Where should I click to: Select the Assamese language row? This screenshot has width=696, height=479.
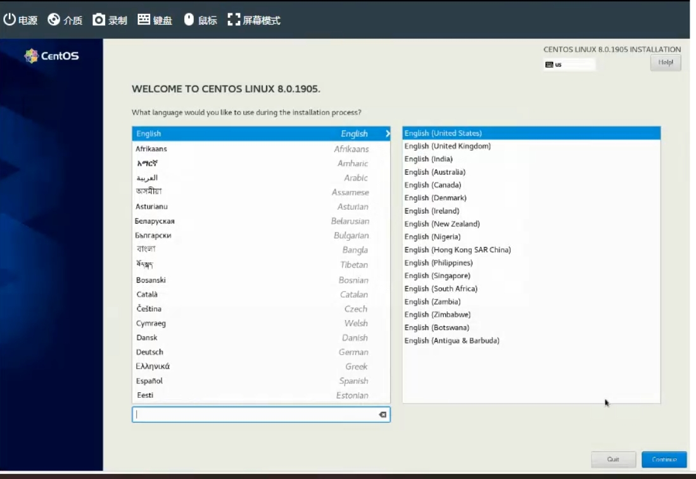coord(261,192)
